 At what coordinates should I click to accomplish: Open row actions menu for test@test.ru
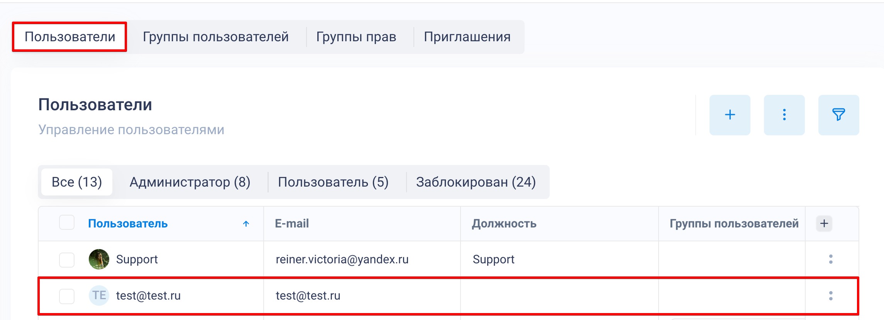pos(831,296)
